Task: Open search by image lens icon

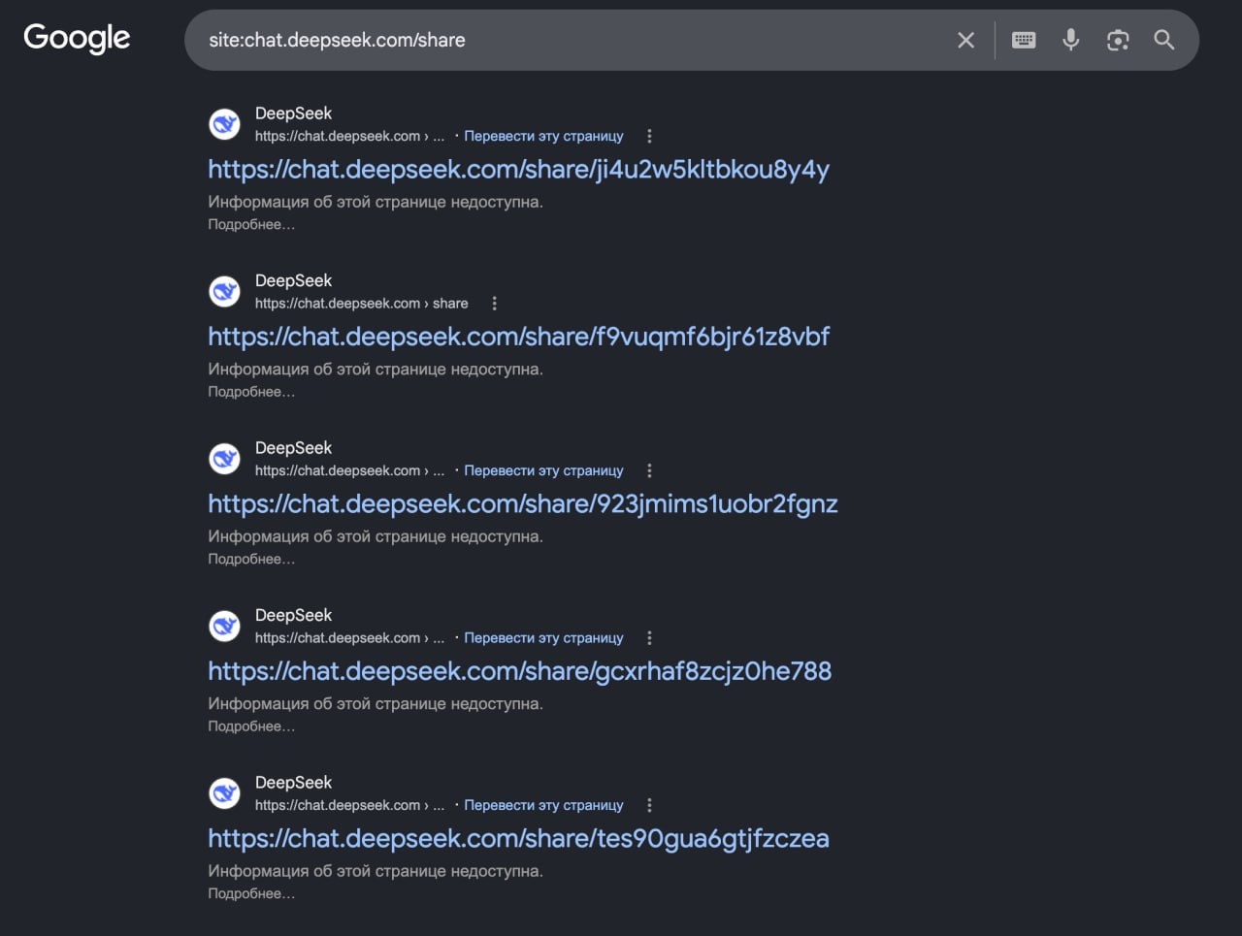Action: [x=1118, y=40]
